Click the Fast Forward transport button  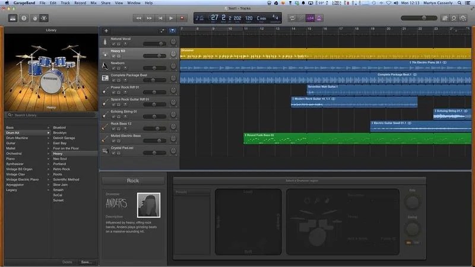150,18
